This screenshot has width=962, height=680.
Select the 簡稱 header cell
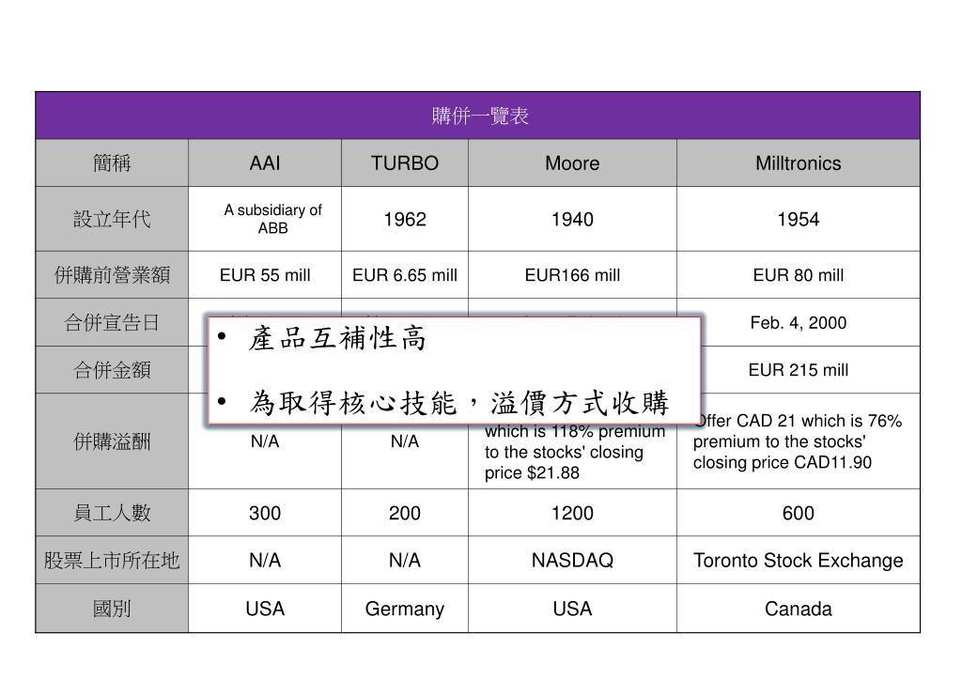(x=112, y=163)
